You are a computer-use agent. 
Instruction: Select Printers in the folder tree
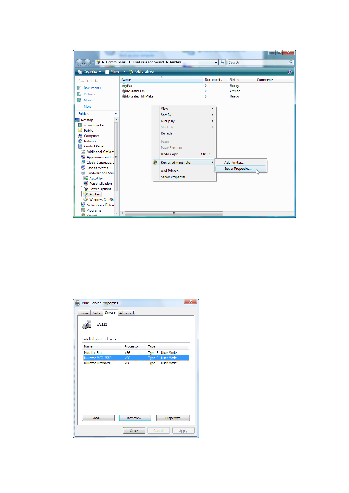point(95,194)
